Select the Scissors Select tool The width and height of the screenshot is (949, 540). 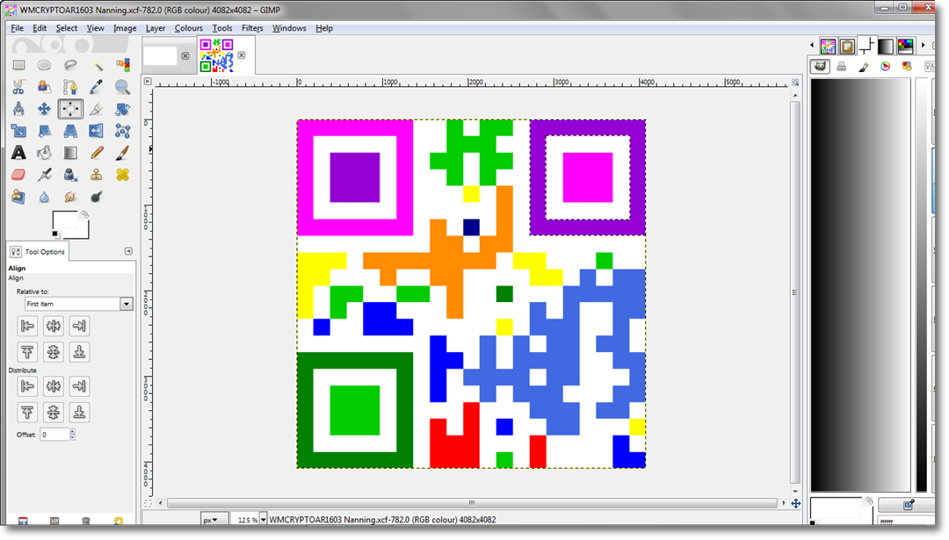pos(18,87)
